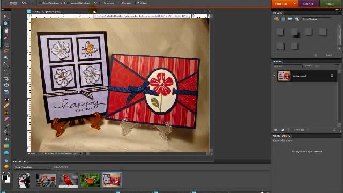Select the Smart Brush tool
This screenshot has height=193, width=343.
[6, 132]
